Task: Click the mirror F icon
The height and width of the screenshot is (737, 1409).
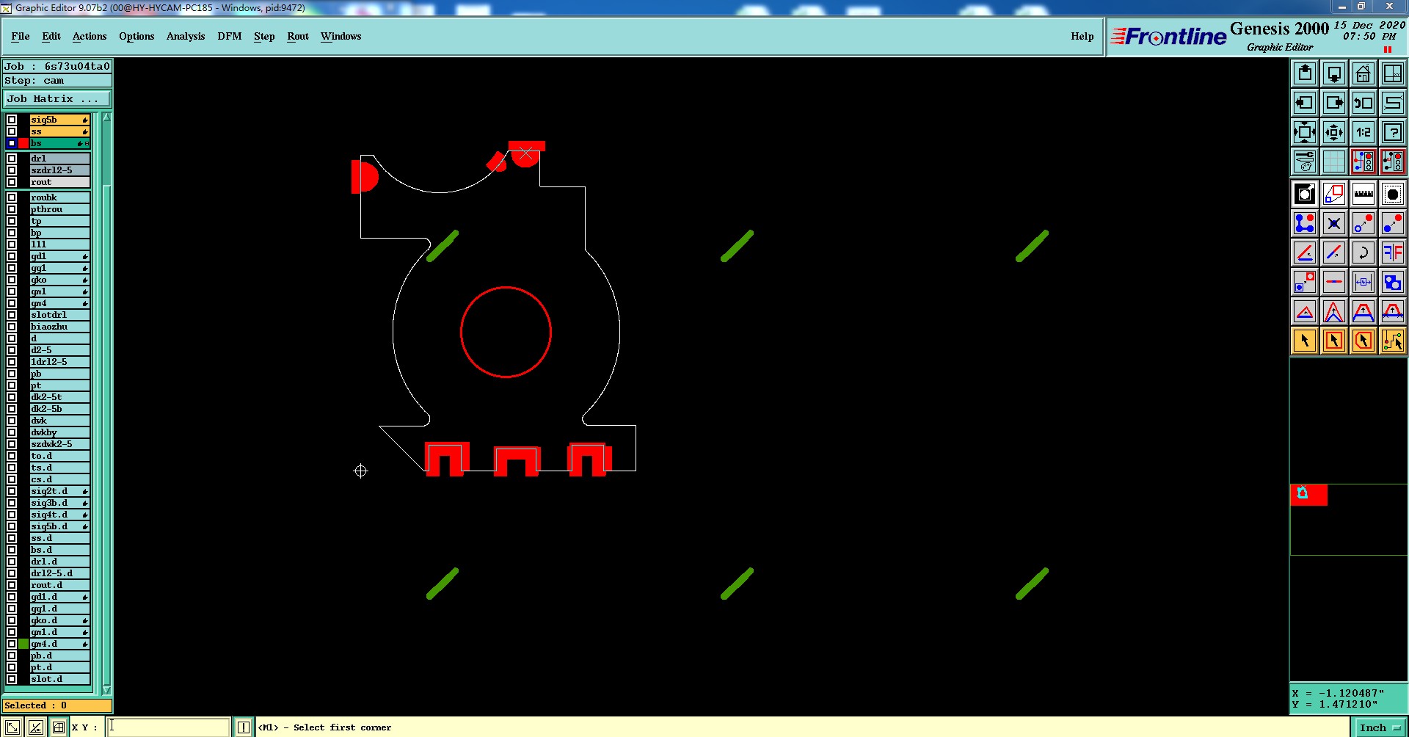Action: coord(1393,253)
